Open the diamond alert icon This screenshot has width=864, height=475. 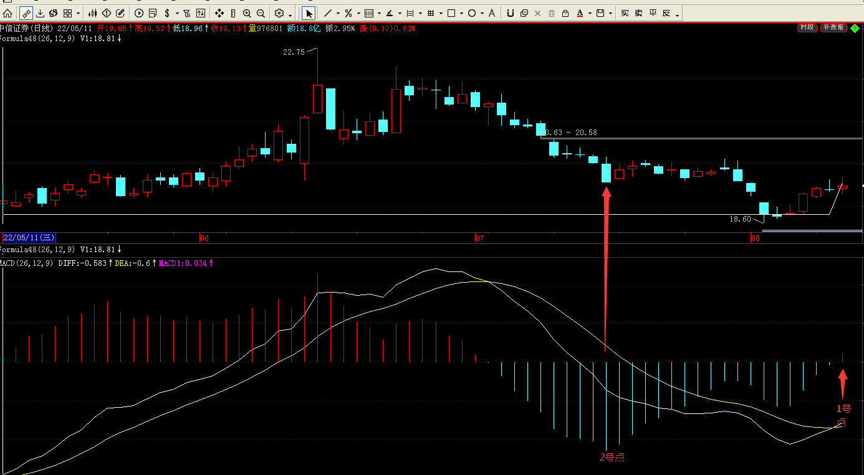(x=107, y=13)
